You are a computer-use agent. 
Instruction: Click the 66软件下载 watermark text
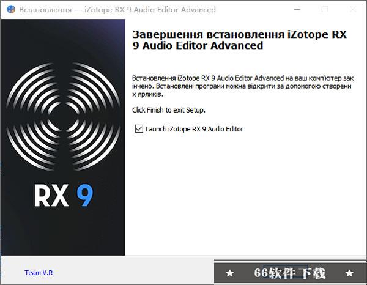(x=290, y=273)
